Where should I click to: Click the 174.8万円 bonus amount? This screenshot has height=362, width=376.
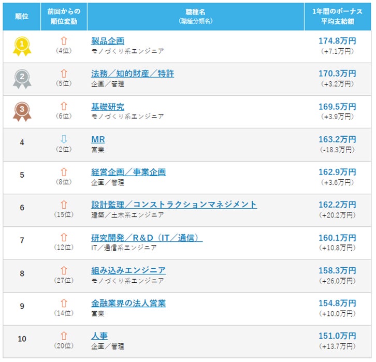337,41
